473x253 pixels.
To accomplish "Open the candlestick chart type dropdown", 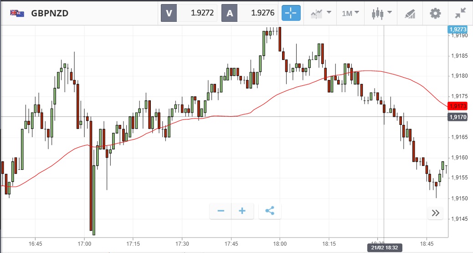I will (x=380, y=13).
